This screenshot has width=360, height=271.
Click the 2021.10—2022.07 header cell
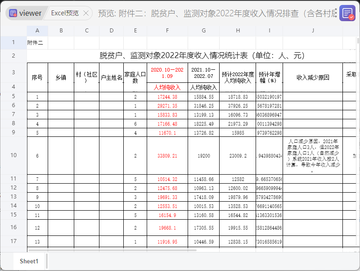[204, 73]
